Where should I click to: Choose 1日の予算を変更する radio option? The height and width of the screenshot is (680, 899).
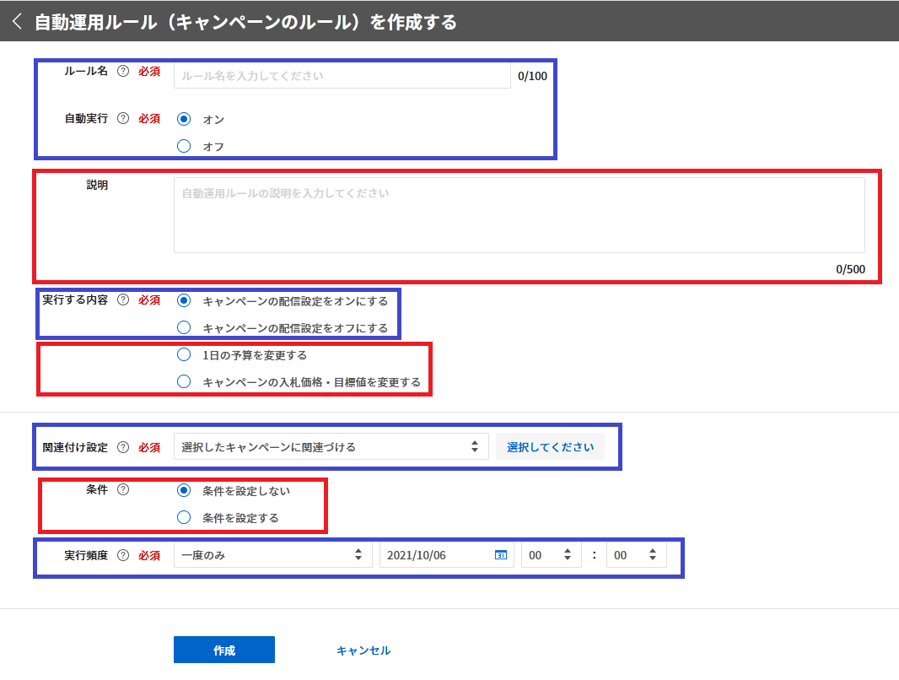click(184, 355)
